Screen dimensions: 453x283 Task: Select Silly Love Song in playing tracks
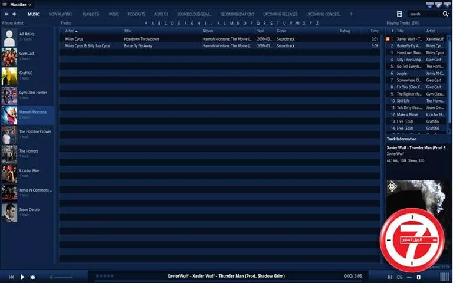(x=416, y=60)
